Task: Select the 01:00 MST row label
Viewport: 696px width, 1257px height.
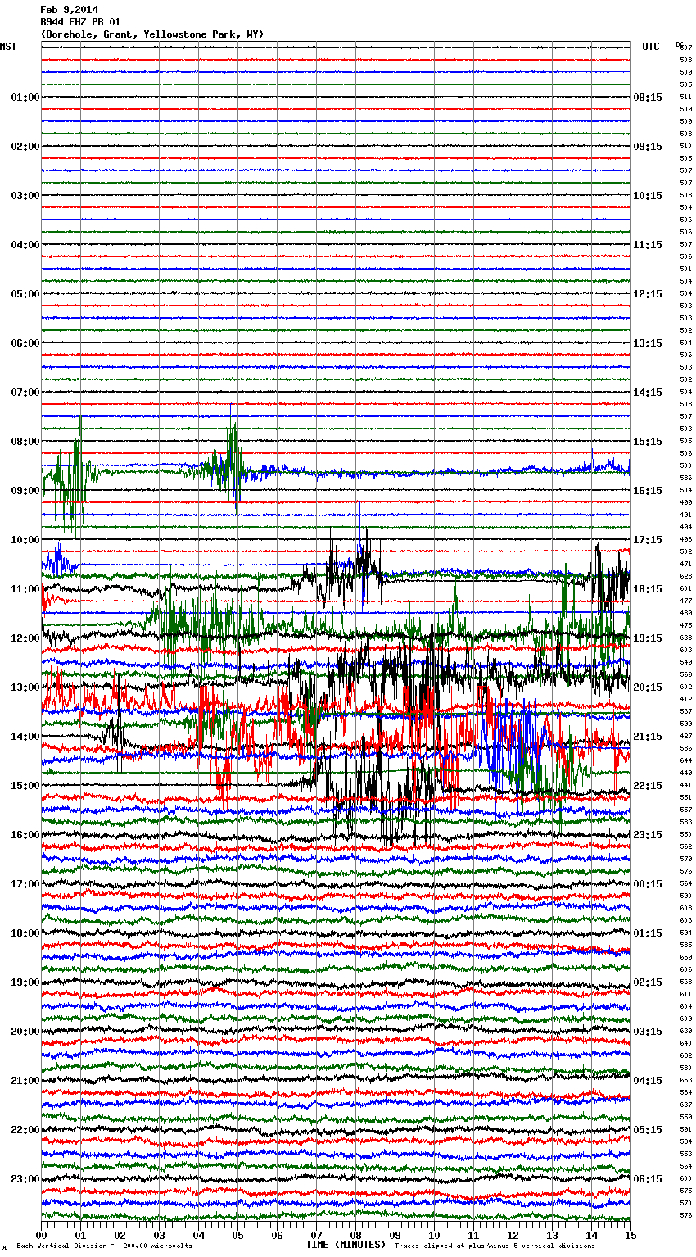Action: pos(25,98)
